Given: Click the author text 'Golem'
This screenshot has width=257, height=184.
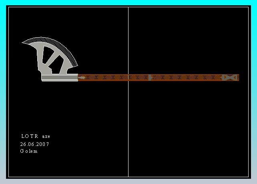Looking at the screenshot, I should click(29, 151).
